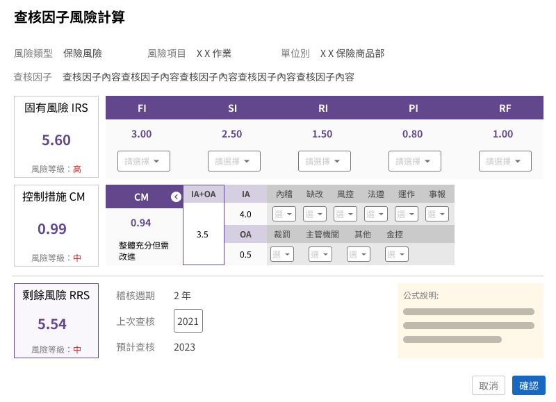
Task: Open the 主管機關 dropdown in the OA row
Action: pos(320,254)
